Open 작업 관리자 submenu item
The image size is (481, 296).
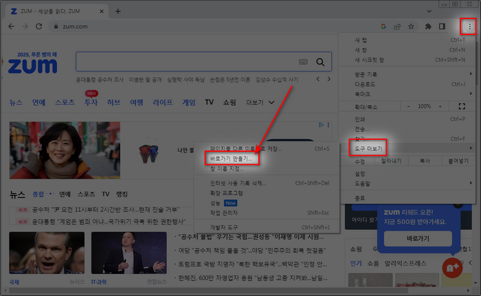[267, 213]
